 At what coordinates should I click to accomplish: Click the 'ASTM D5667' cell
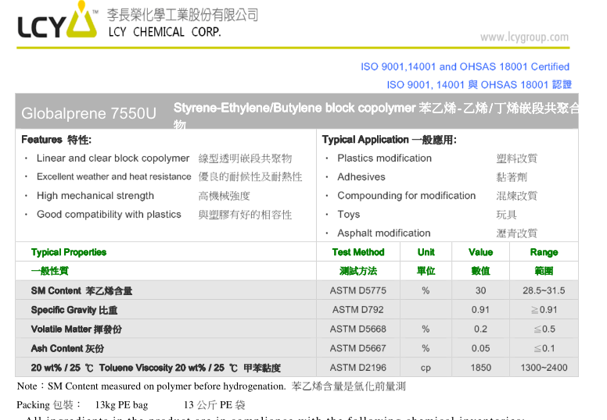pos(357,348)
